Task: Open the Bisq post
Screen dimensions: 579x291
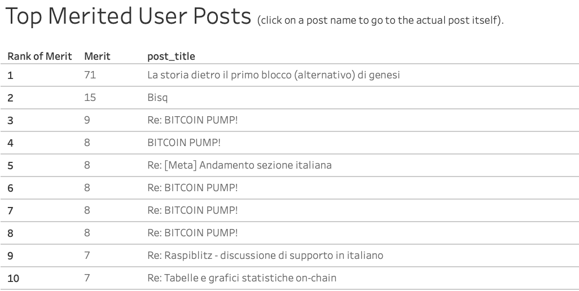Action: (x=157, y=98)
